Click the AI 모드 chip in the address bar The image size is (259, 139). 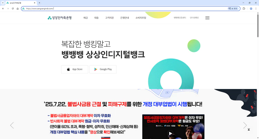(x=233, y=9)
